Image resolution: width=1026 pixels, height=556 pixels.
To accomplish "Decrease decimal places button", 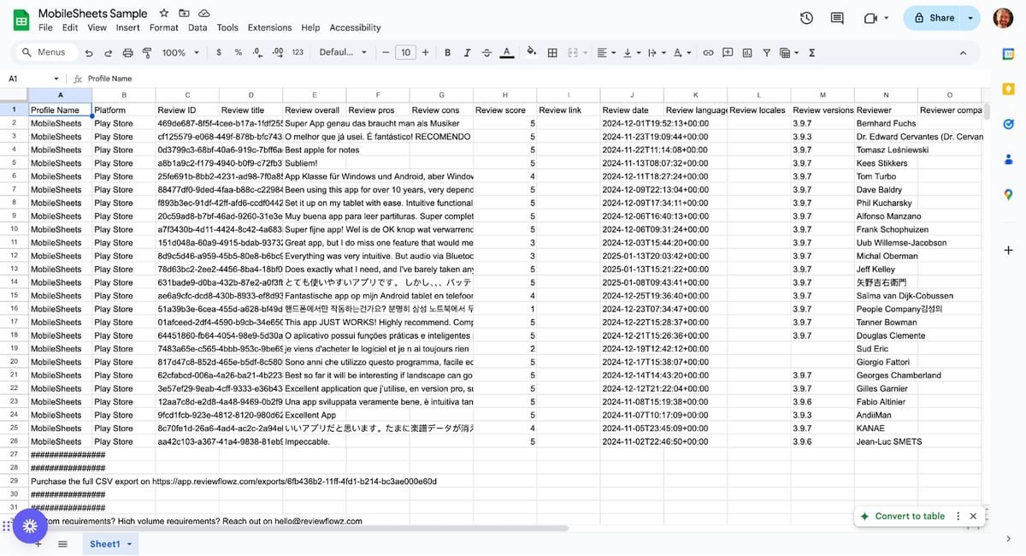I will coord(257,52).
